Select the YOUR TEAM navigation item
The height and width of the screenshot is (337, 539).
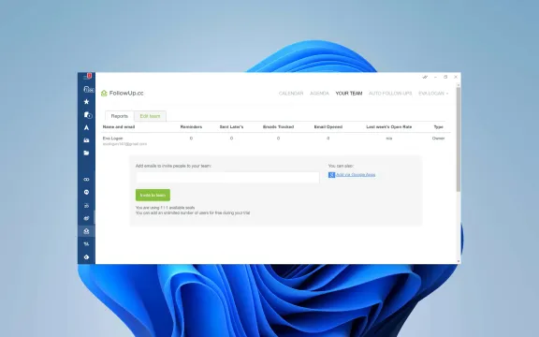pyautogui.click(x=348, y=94)
